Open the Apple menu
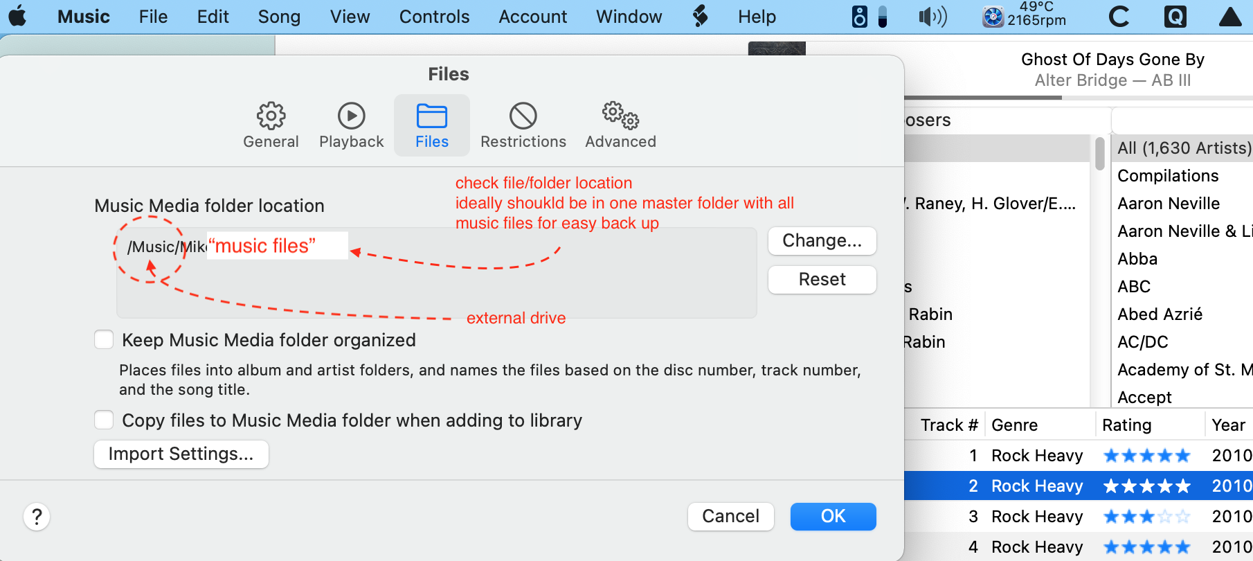 [x=18, y=17]
